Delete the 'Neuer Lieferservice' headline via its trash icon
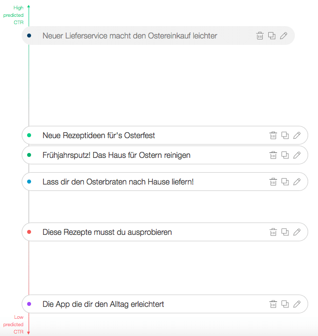 coord(260,36)
